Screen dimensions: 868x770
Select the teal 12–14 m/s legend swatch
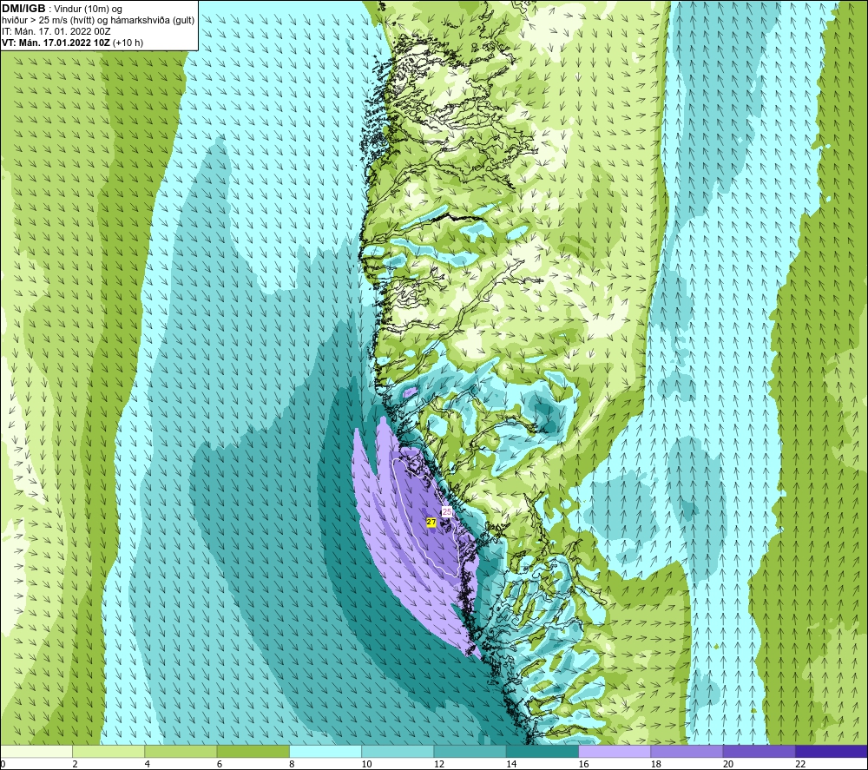click(x=470, y=751)
